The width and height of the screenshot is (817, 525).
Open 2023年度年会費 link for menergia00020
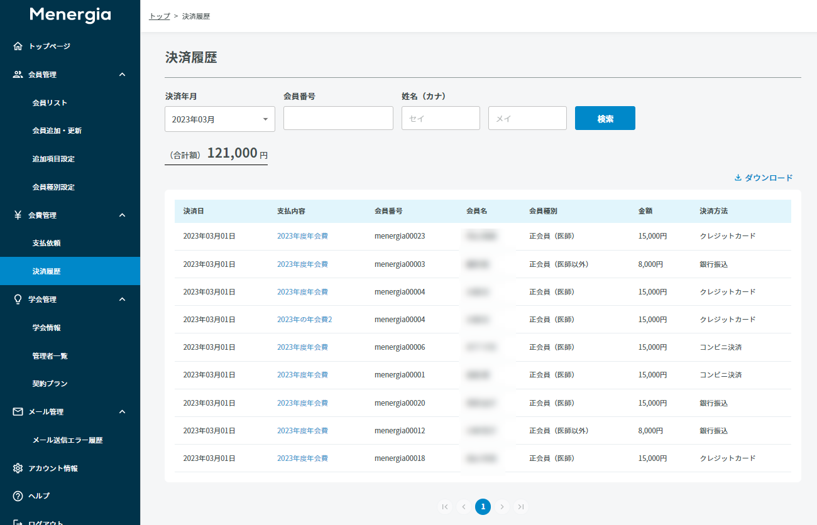[302, 403]
